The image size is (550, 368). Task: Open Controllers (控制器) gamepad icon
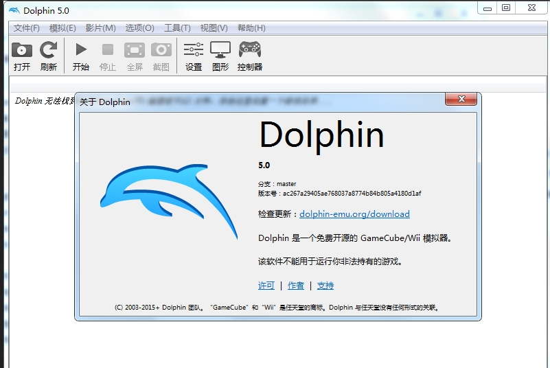point(250,56)
